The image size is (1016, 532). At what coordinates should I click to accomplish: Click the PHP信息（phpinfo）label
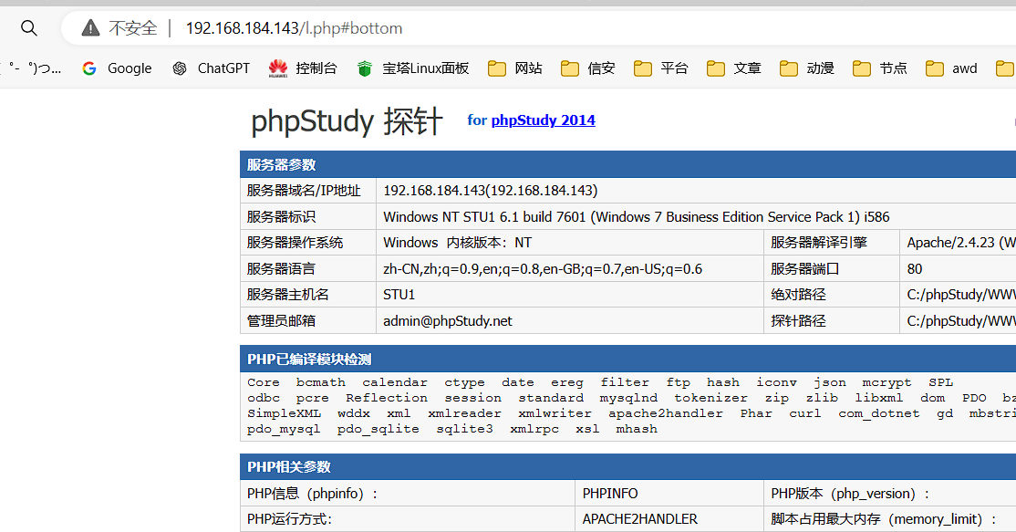tap(312, 493)
